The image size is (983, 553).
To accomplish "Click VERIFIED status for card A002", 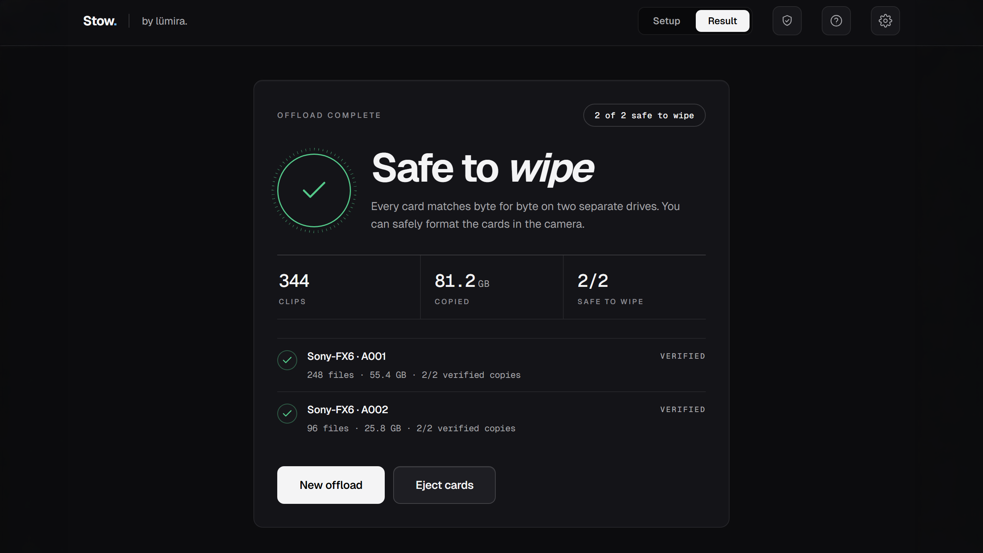I will [683, 410].
